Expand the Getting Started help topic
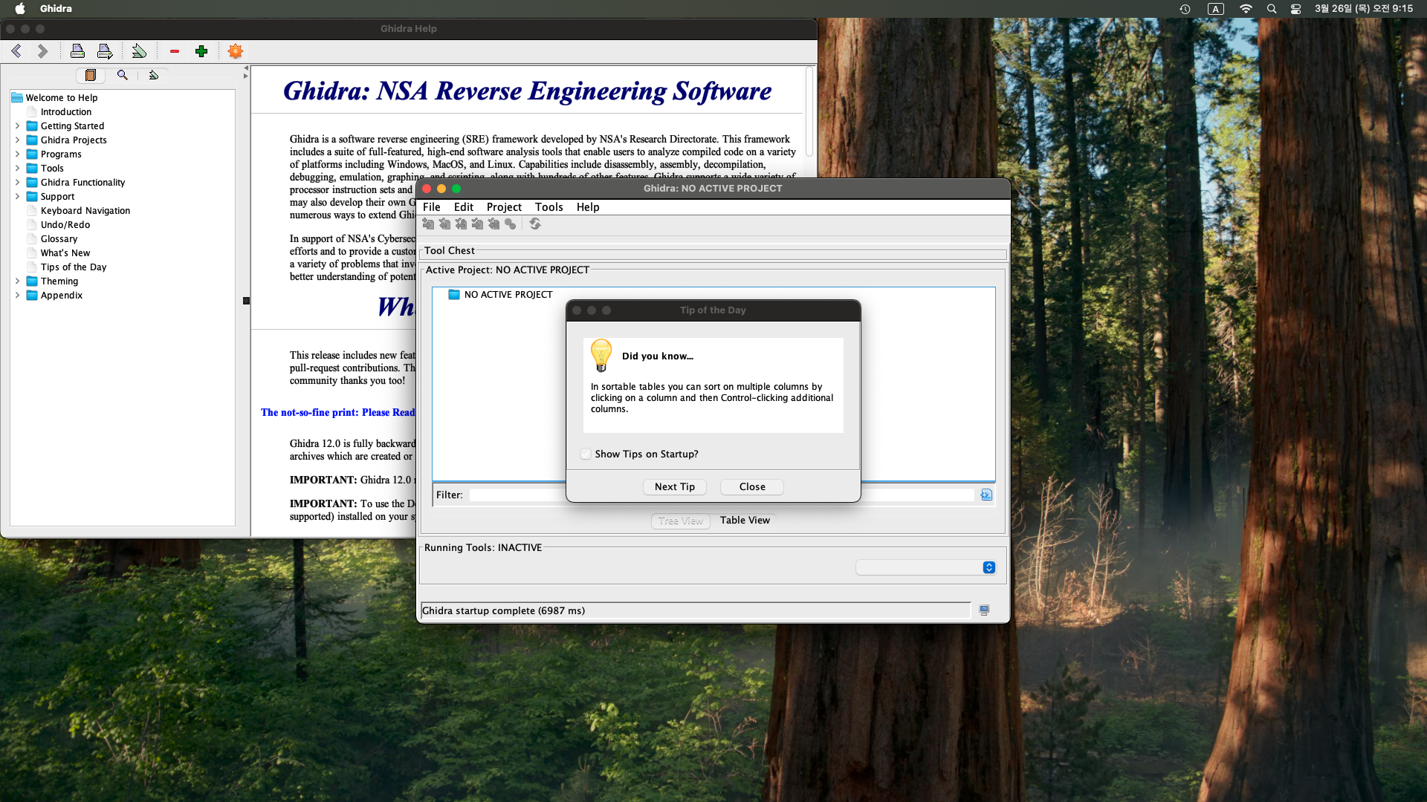 [x=17, y=126]
